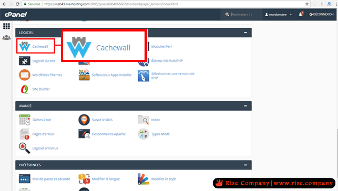Collapse the LOGICIEL section
Image resolution: width=338 pixels, height=191 pixels.
point(245,33)
